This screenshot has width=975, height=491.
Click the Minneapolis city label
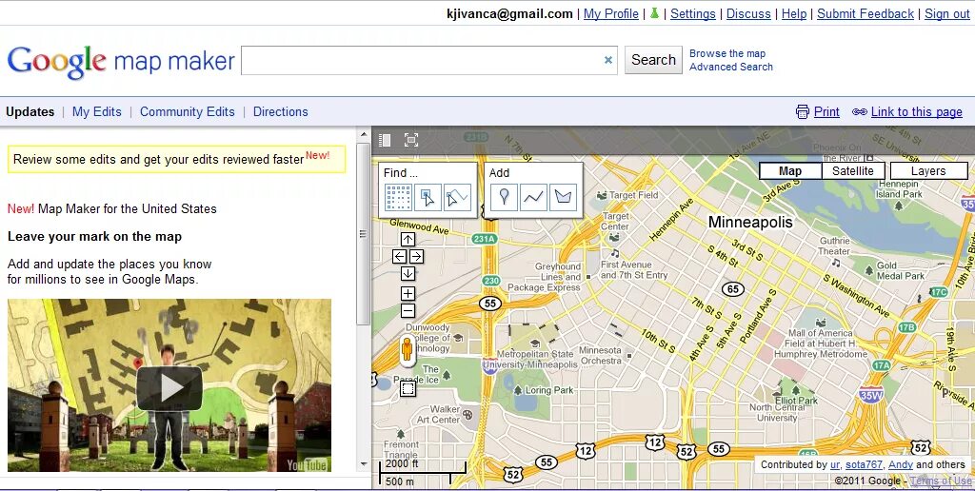click(x=750, y=222)
